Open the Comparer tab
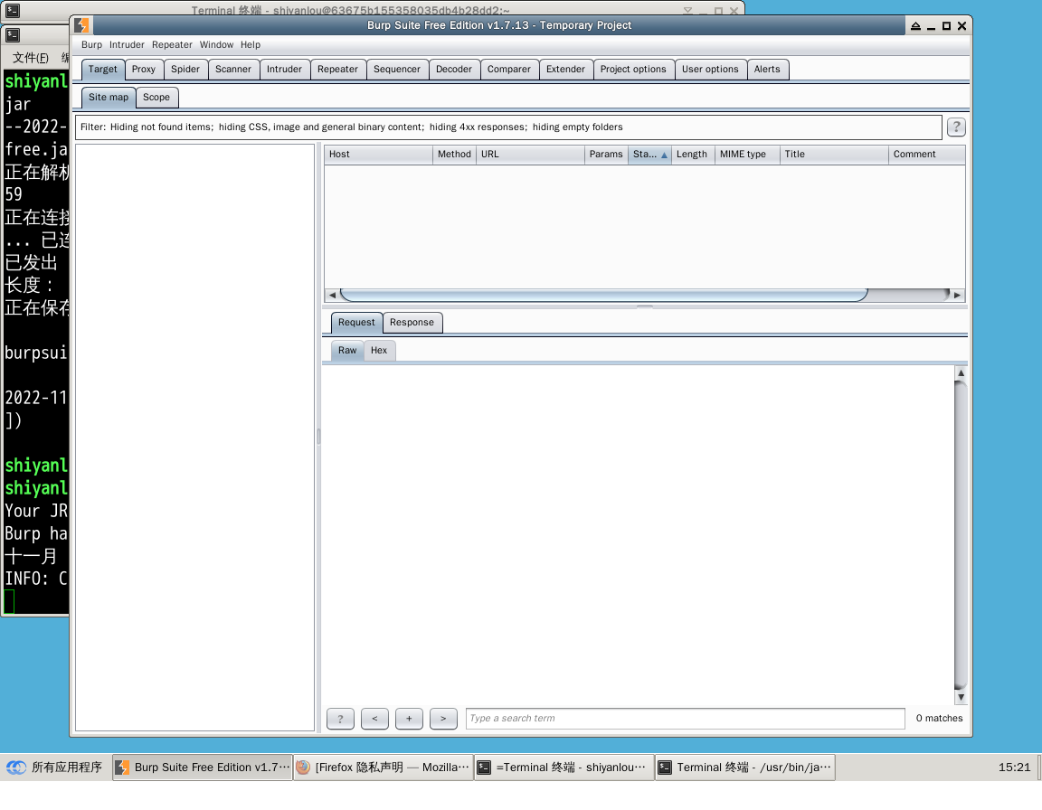This screenshot has width=1042, height=810. (x=509, y=69)
